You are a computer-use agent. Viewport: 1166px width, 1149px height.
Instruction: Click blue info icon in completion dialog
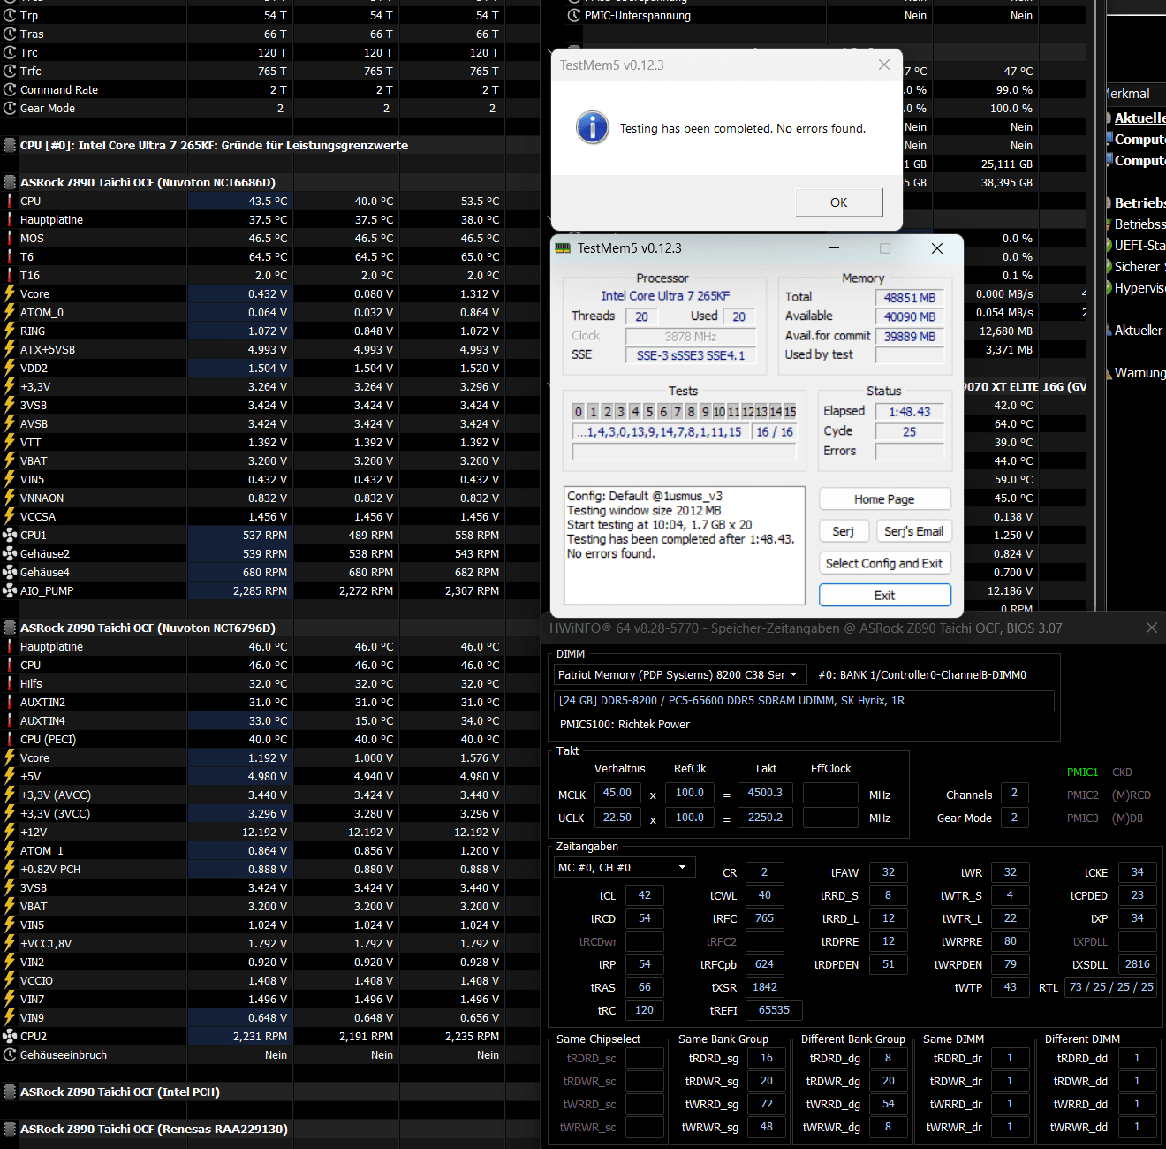[x=593, y=127]
